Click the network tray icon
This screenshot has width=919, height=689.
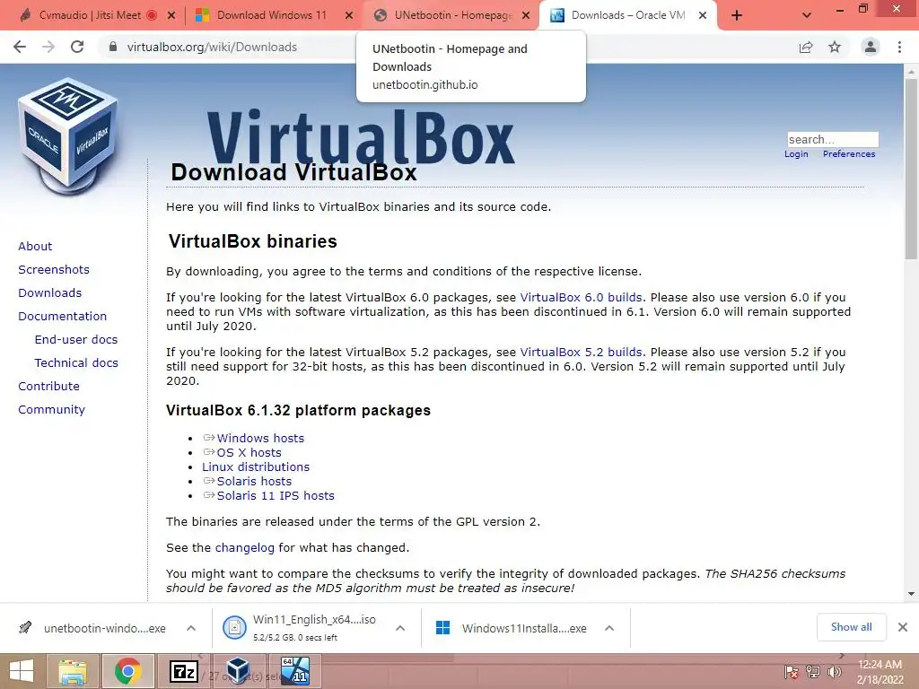812,672
